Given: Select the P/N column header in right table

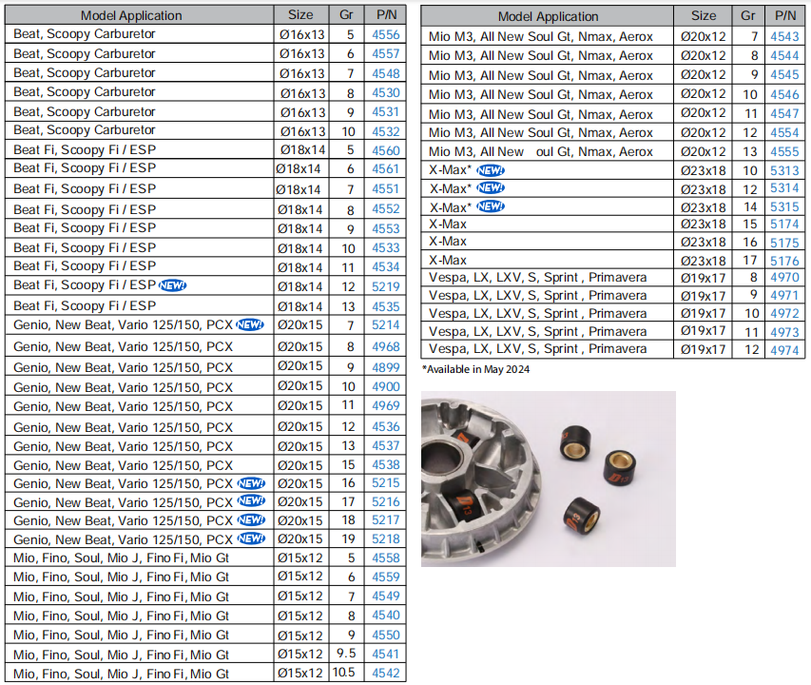Looking at the screenshot, I should pyautogui.click(x=788, y=16).
